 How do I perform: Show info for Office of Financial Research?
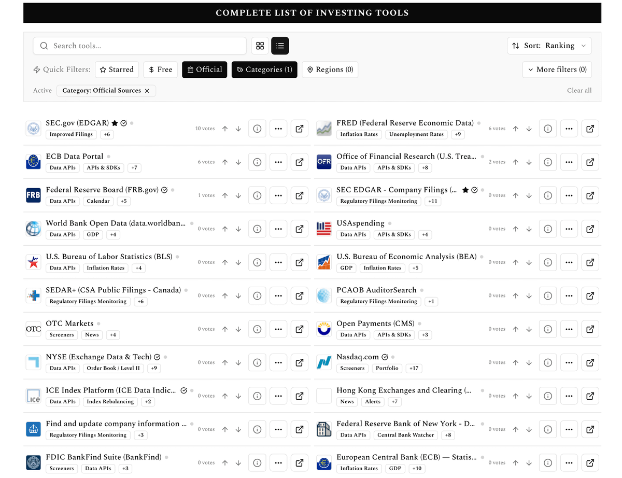click(548, 162)
